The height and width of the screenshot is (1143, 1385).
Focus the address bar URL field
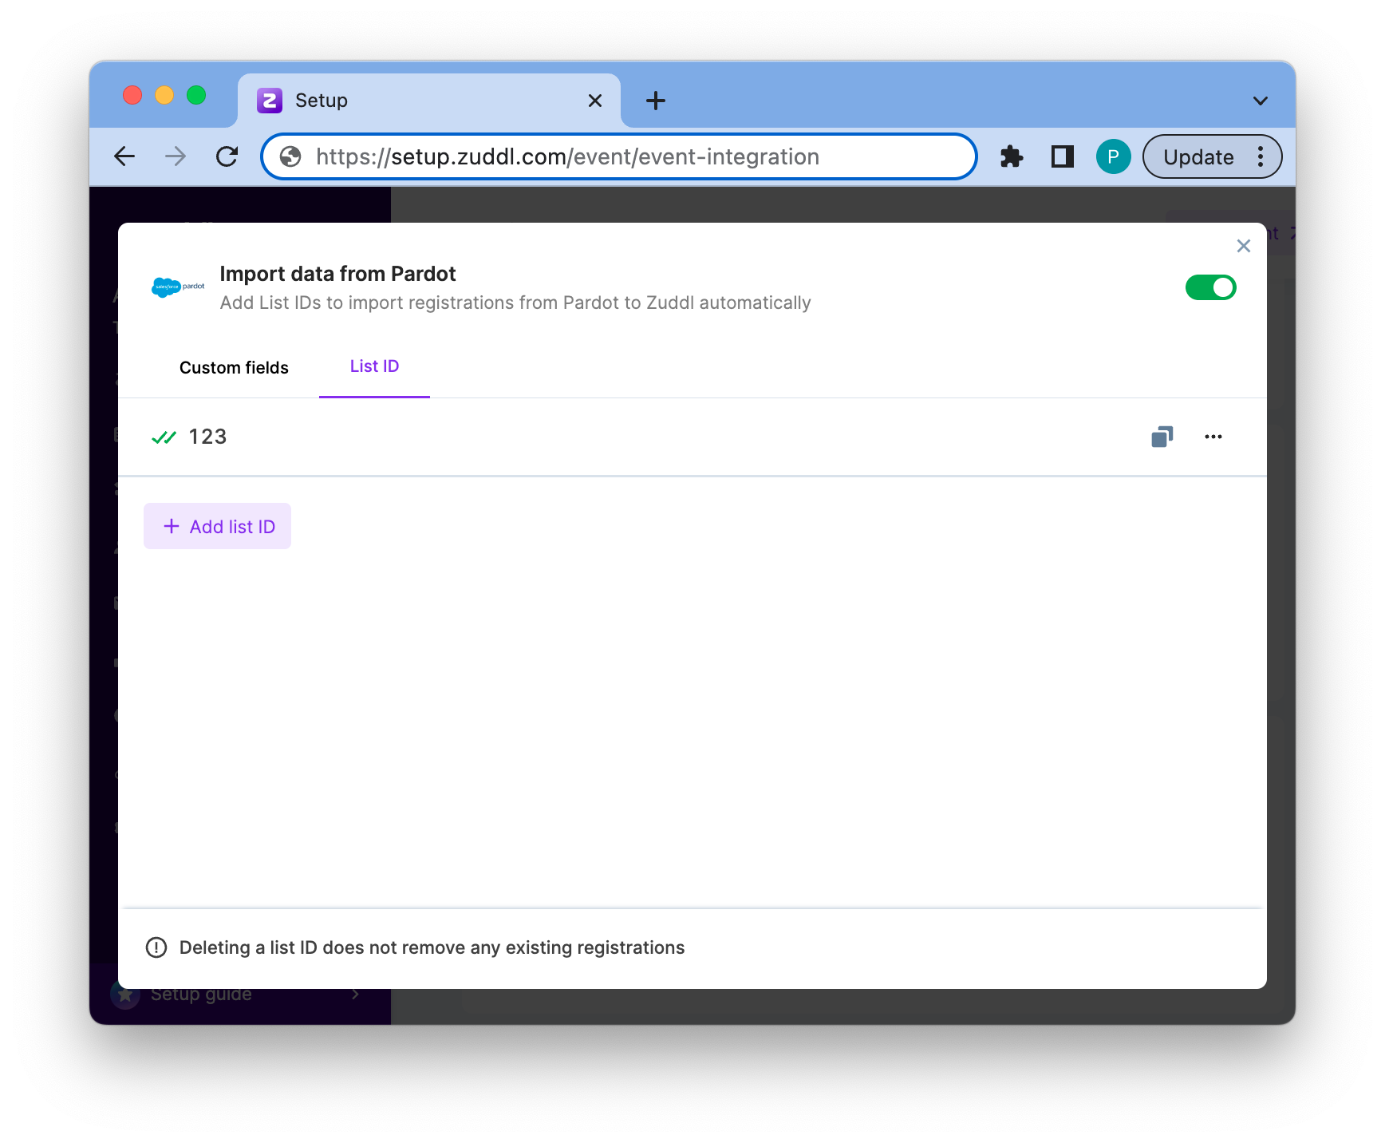[619, 156]
